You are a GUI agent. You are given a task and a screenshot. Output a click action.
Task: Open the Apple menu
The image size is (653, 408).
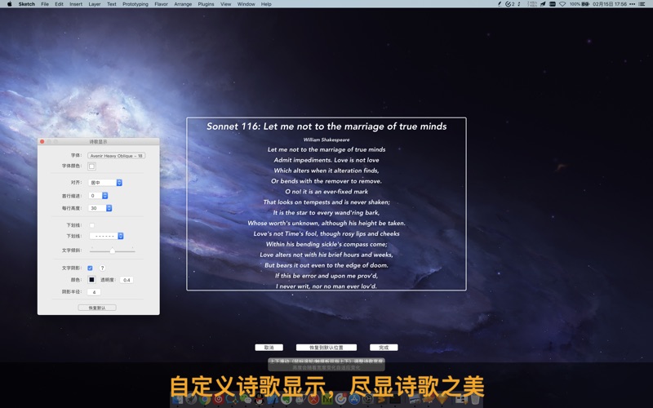point(9,4)
